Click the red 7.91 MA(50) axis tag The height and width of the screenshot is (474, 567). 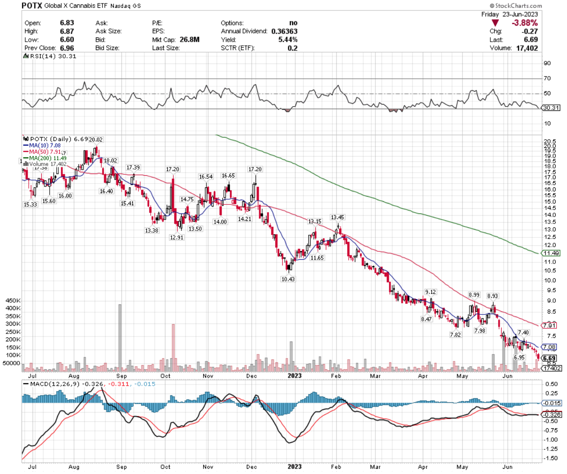click(549, 325)
